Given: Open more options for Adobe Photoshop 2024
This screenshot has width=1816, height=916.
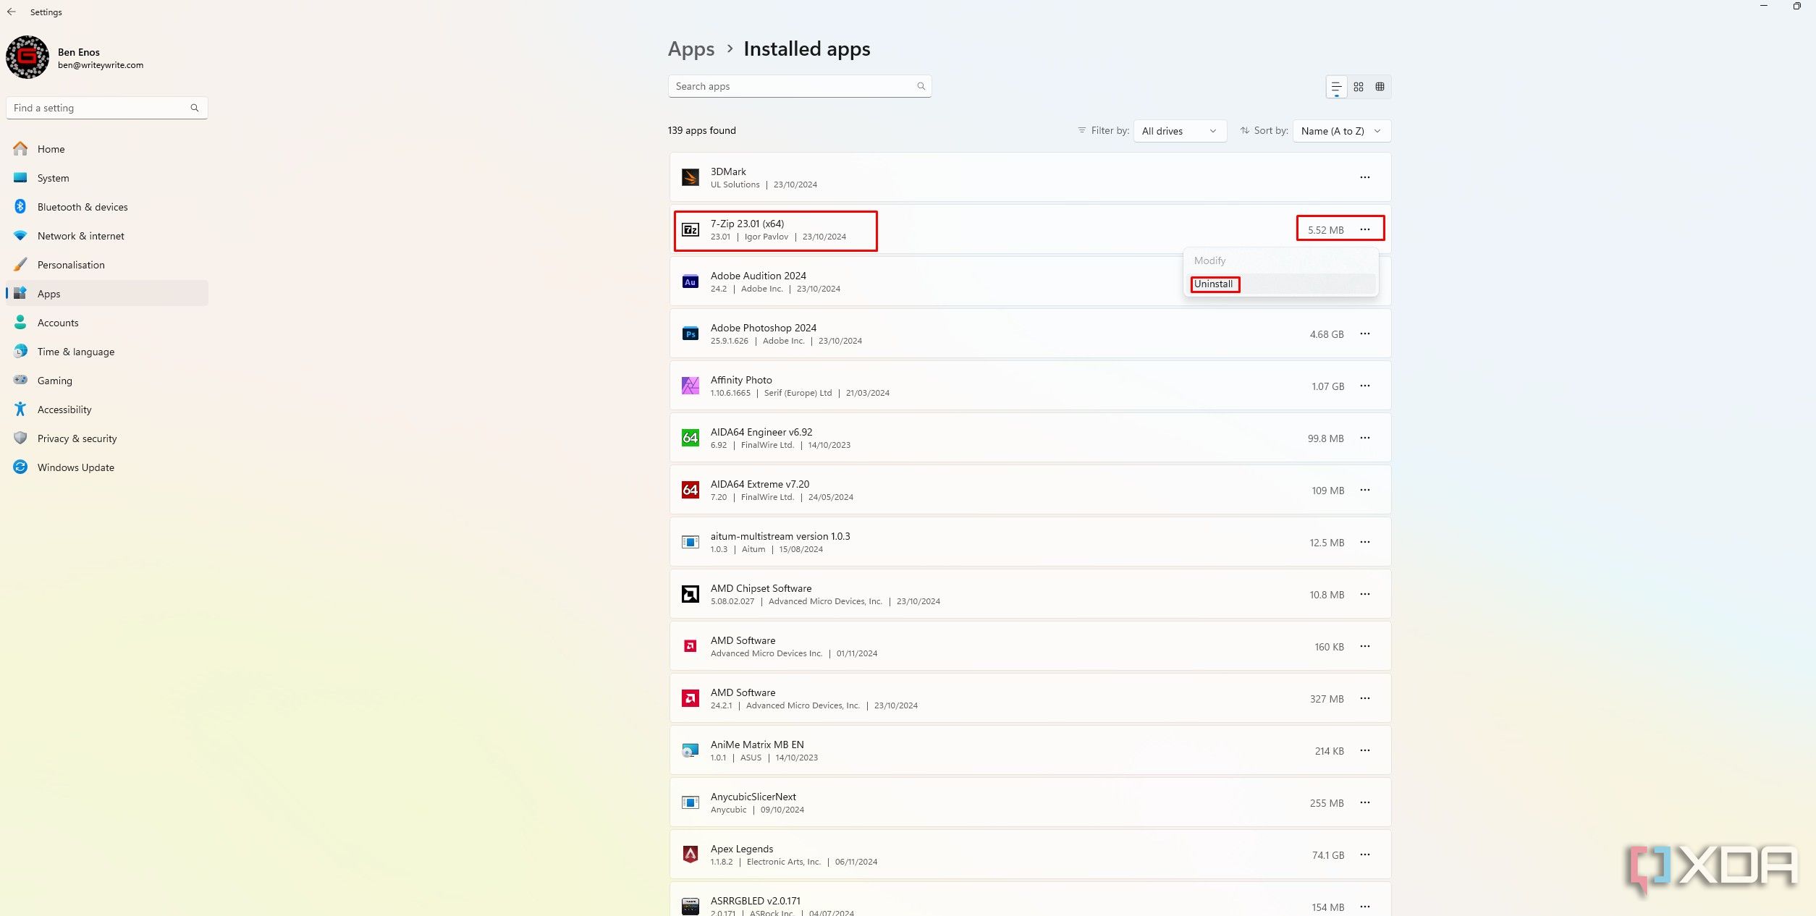Looking at the screenshot, I should (x=1364, y=334).
